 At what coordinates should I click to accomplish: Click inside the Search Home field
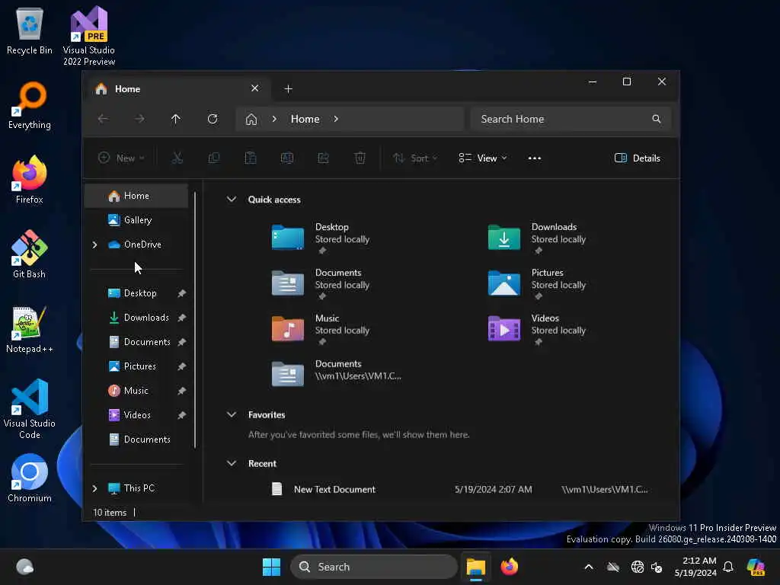pos(571,119)
